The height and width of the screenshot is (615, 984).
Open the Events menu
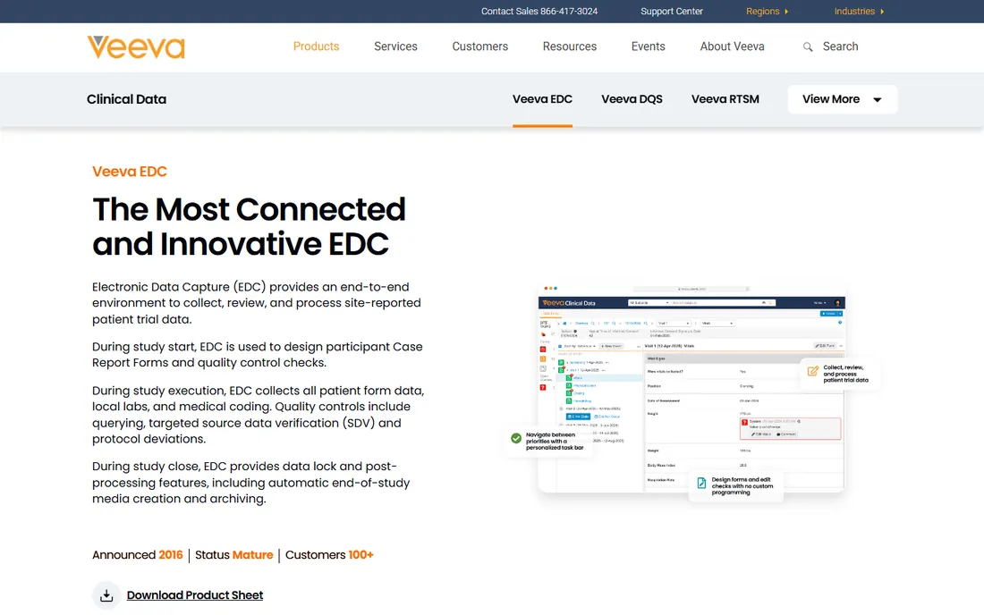coord(648,46)
